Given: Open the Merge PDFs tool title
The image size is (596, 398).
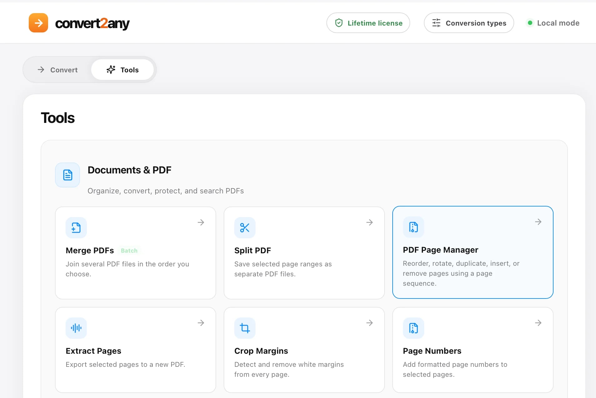Looking at the screenshot, I should point(90,250).
